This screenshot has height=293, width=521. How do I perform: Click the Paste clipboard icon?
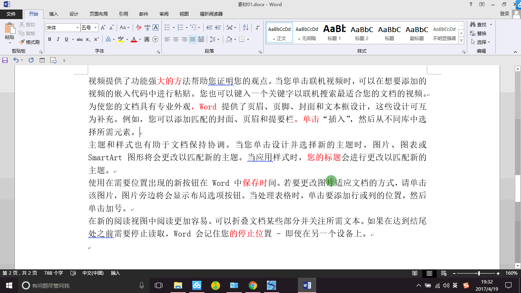10,28
